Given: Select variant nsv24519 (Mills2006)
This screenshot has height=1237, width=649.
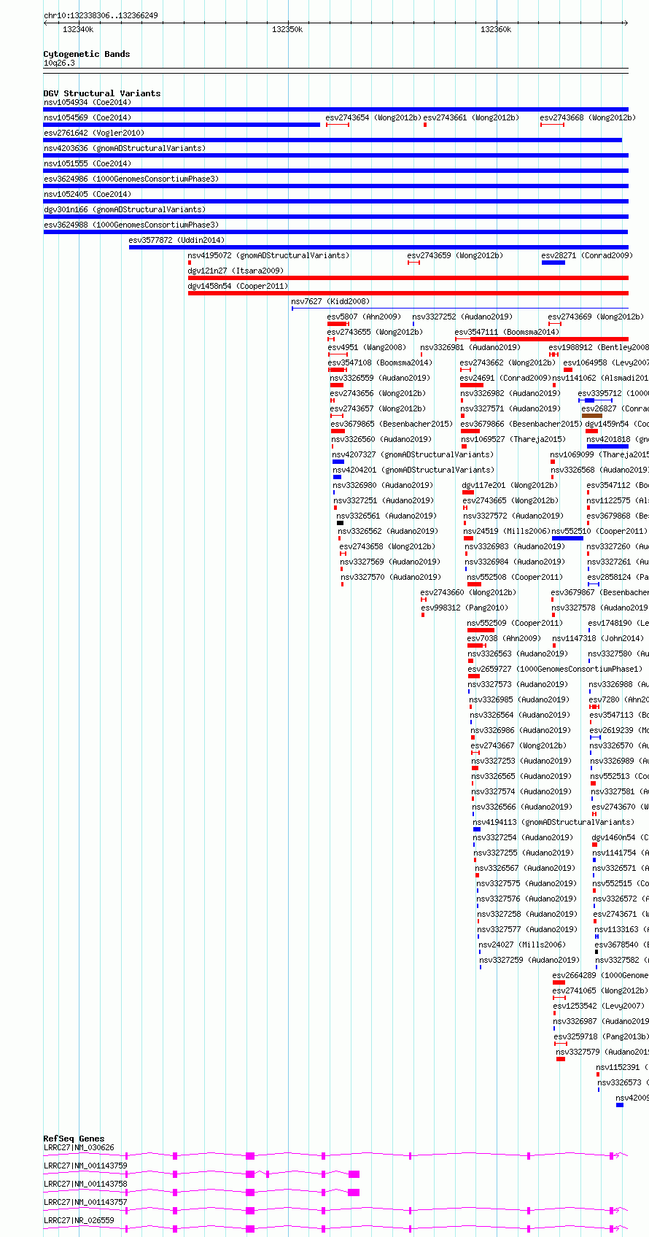Looking at the screenshot, I should 506,531.
